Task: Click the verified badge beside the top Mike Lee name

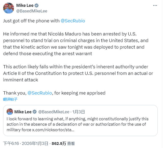Action: 36,5
